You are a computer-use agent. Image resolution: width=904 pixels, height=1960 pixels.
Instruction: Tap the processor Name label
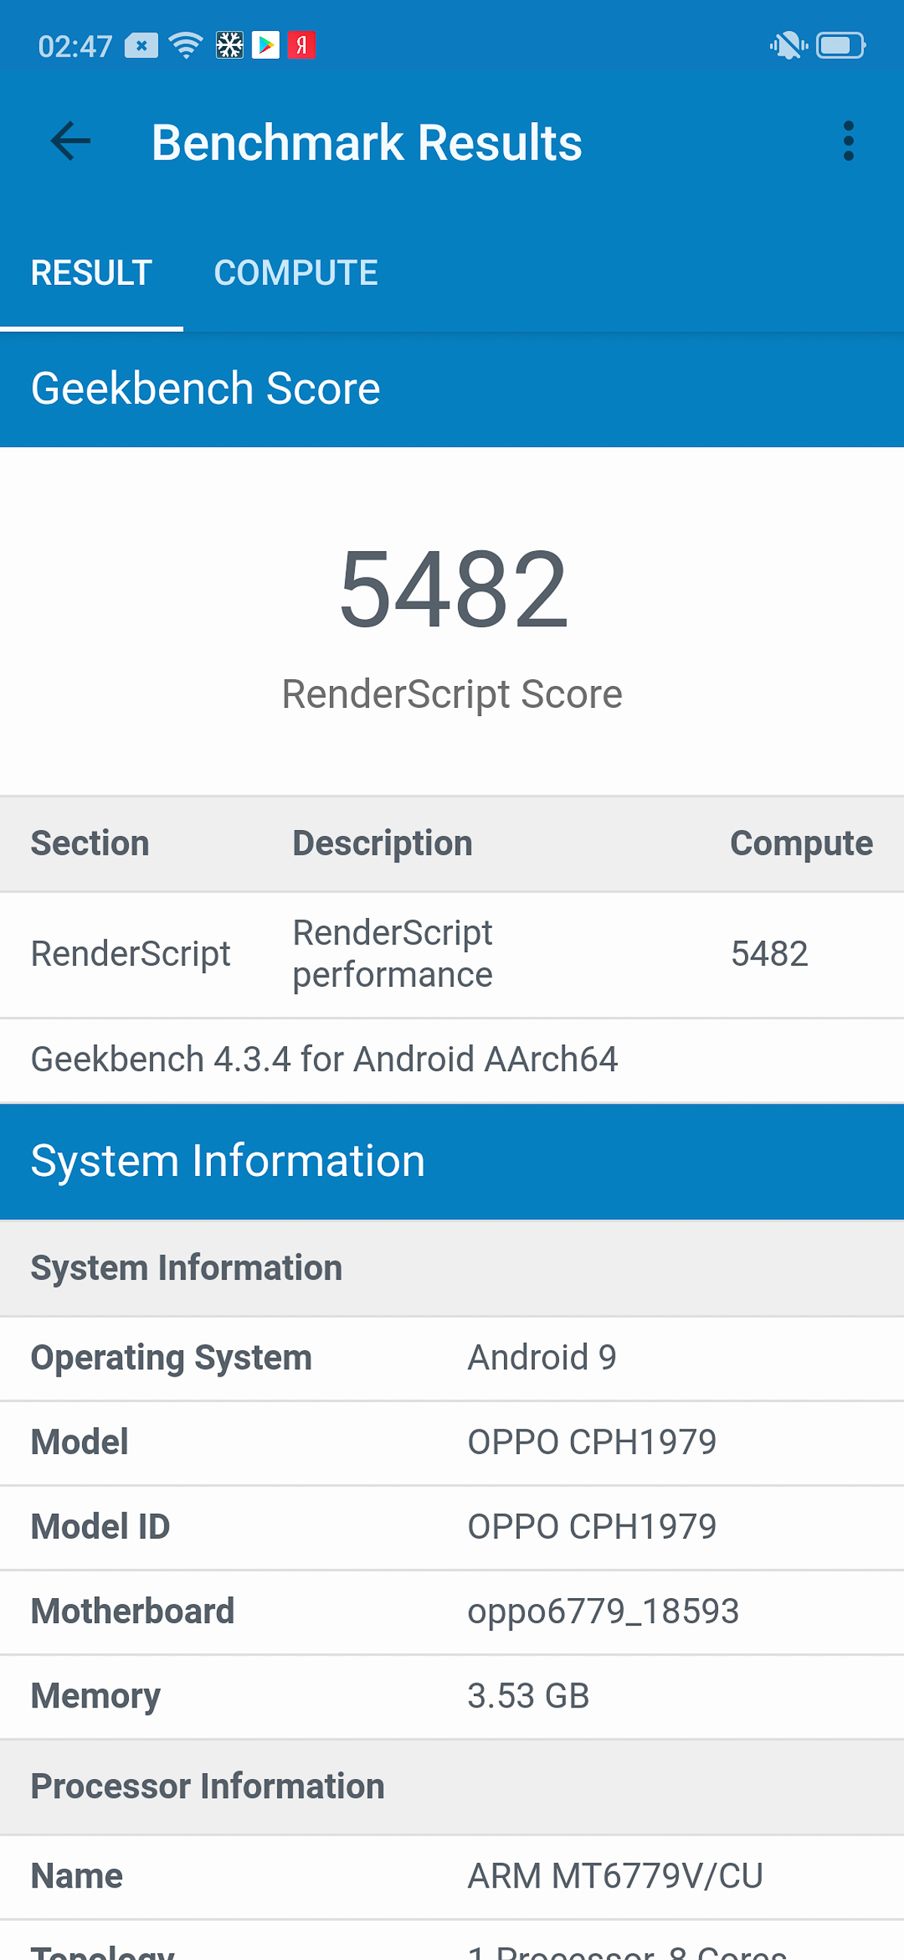tap(77, 1876)
